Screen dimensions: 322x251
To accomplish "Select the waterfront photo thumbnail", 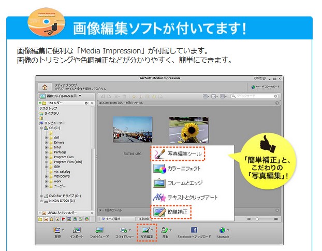I will click(133, 130).
